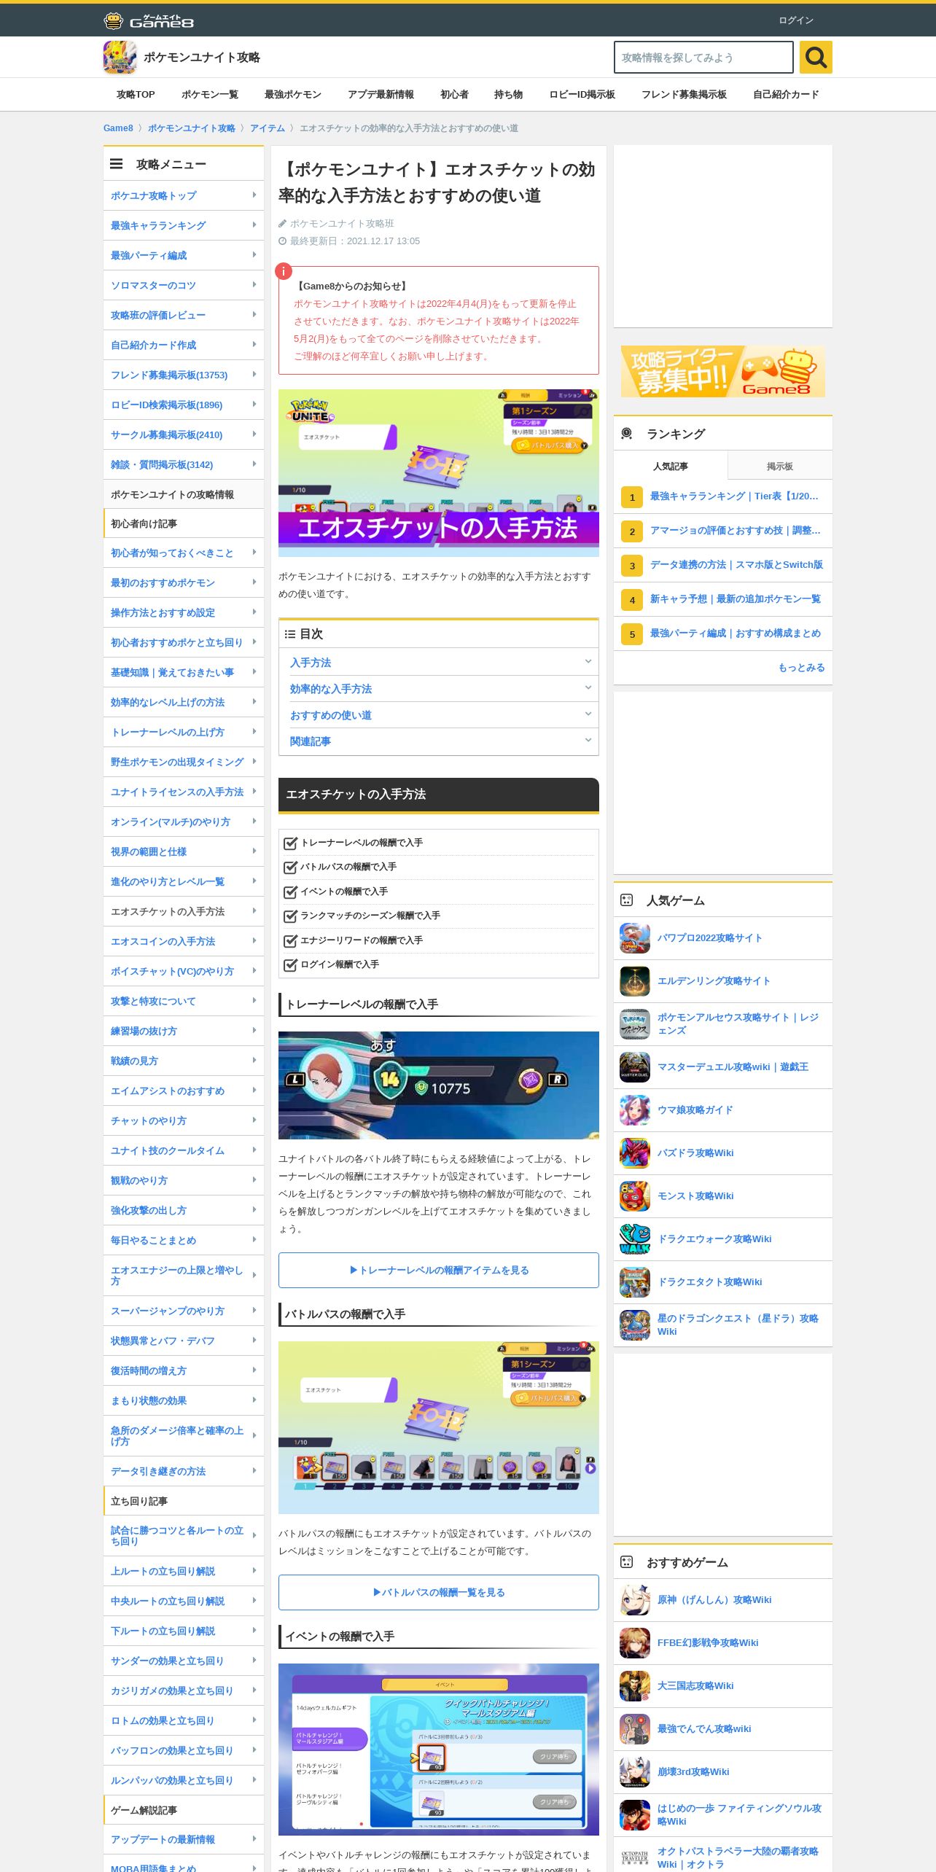The width and height of the screenshot is (936, 1872).
Task: Select the 人気記事 ranking tab
Action: click(x=671, y=466)
